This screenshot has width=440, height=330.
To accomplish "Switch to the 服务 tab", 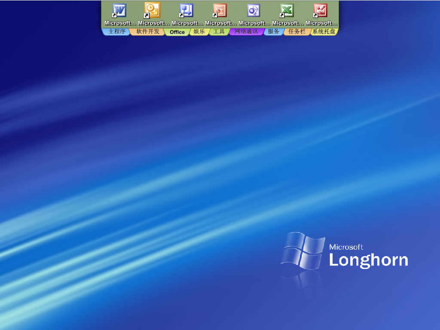I will [273, 31].
